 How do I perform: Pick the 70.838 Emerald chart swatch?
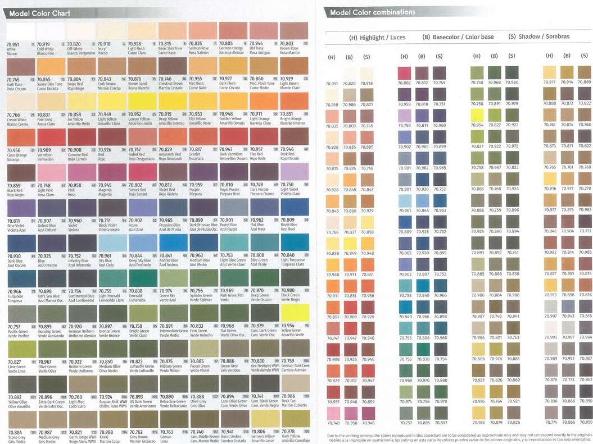[x=143, y=278]
